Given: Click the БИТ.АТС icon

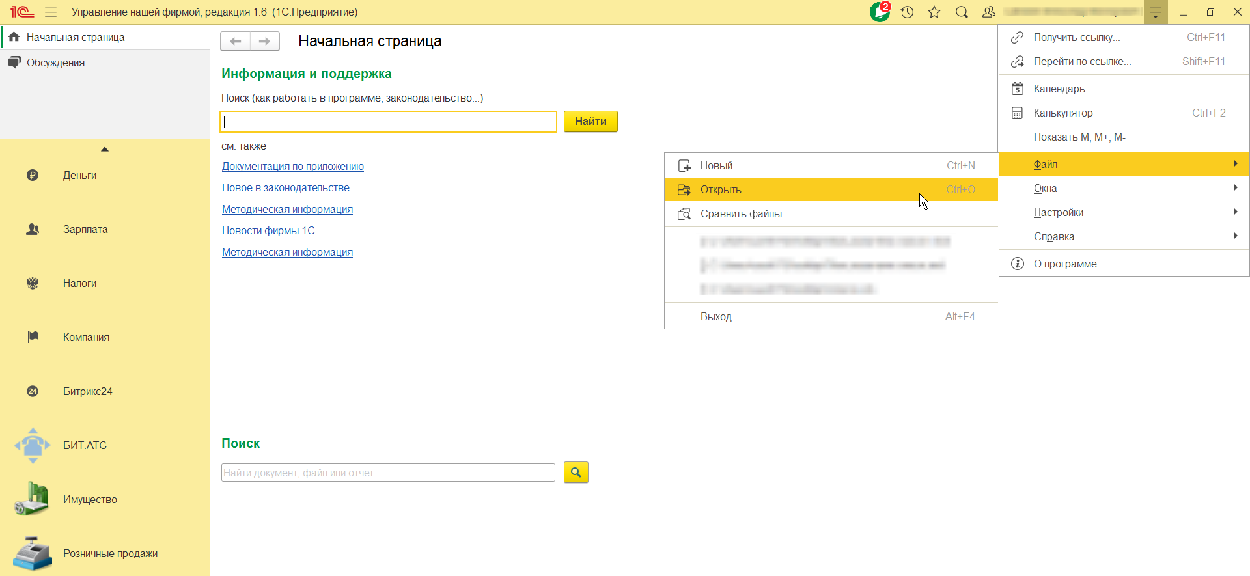Looking at the screenshot, I should (x=33, y=445).
